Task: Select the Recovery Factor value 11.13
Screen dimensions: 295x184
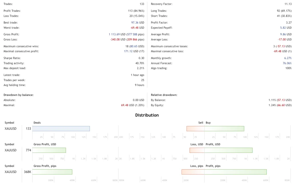Action: point(288,4)
